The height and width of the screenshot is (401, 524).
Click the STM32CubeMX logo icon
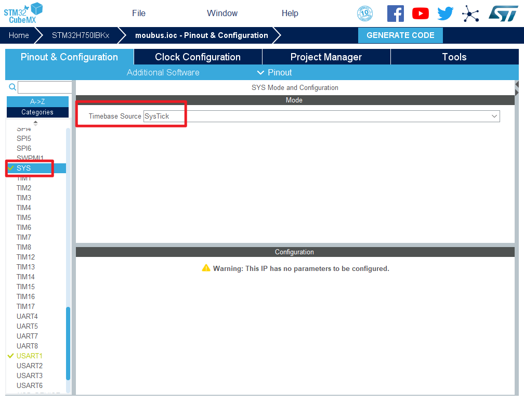(23, 12)
